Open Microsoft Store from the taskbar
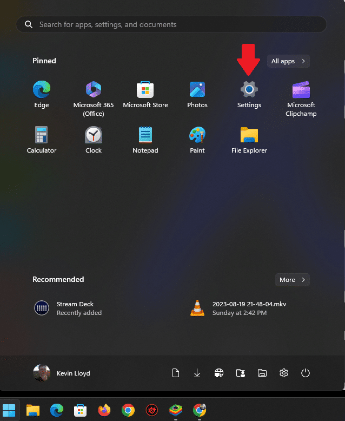 [80, 410]
